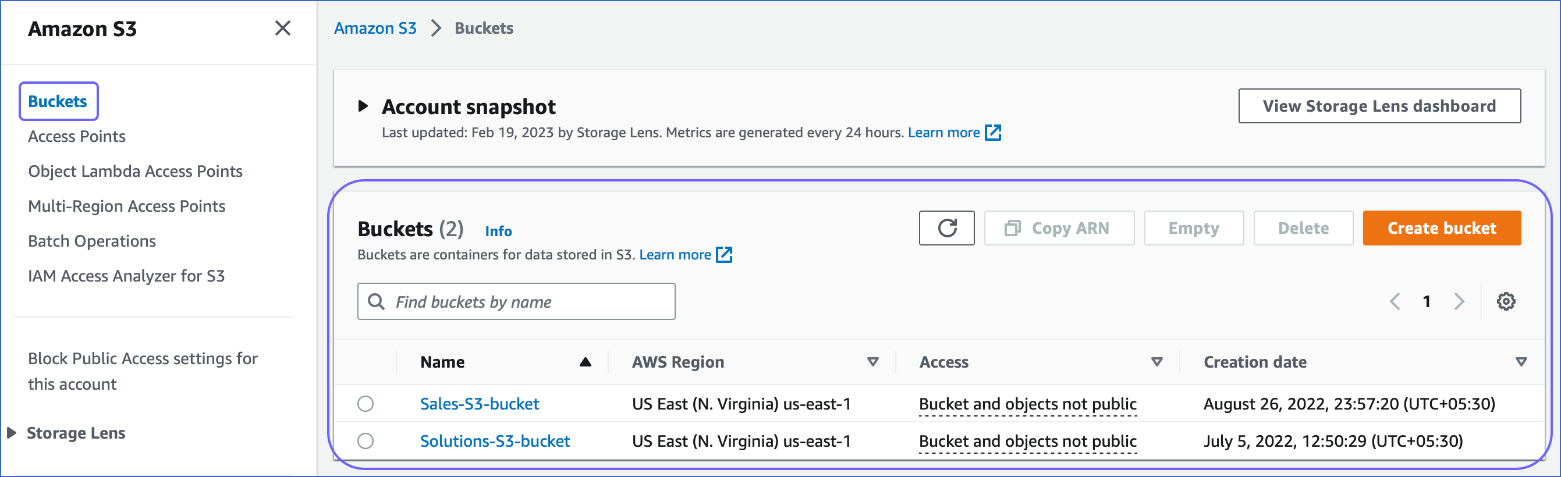Screen dimensions: 1561x477
Task: Select the radio button for Sales-S3-bucket
Action: 366,404
